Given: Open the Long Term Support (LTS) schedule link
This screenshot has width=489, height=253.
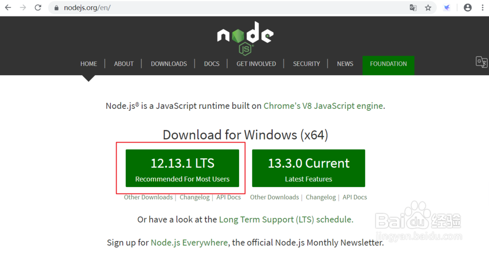Looking at the screenshot, I should tap(286, 220).
